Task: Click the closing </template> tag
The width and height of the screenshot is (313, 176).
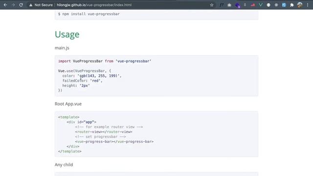Action: (x=69, y=151)
